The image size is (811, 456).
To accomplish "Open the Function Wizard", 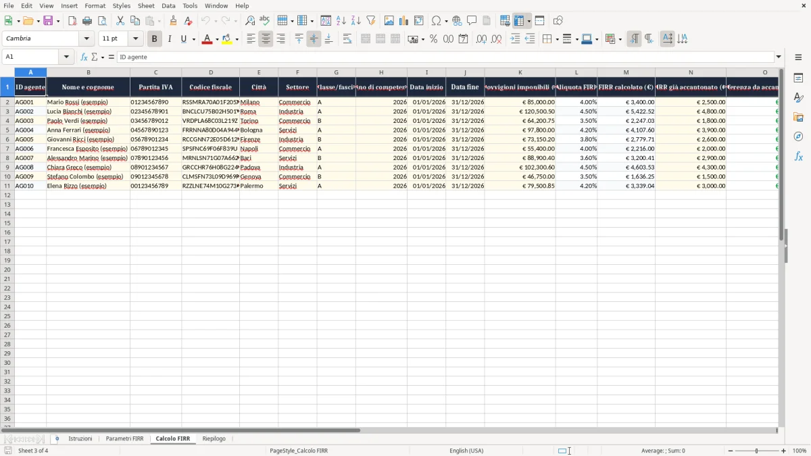I will click(x=84, y=57).
